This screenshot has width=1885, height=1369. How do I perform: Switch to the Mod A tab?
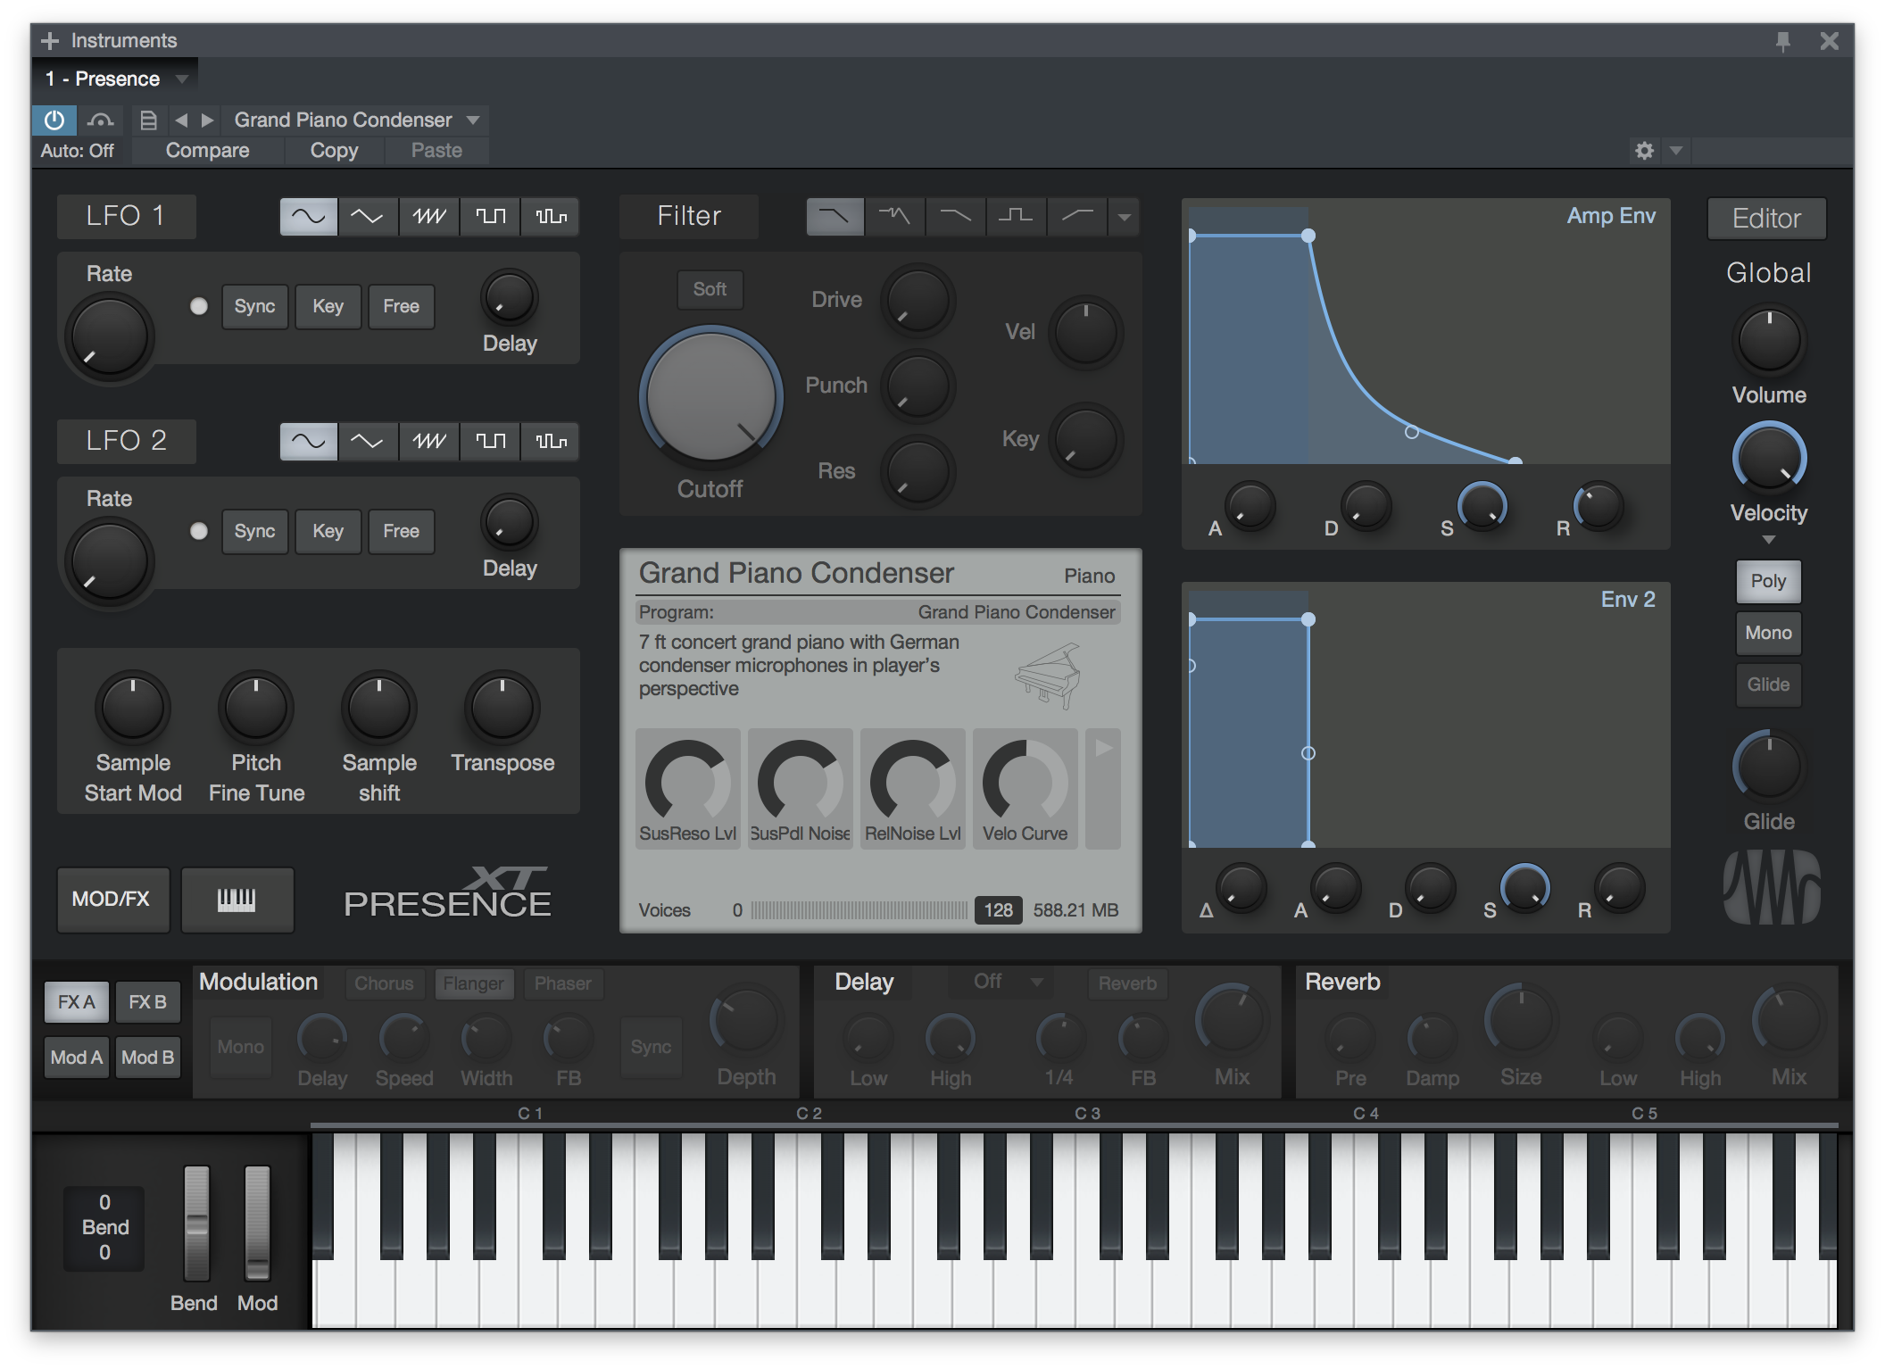[77, 1058]
